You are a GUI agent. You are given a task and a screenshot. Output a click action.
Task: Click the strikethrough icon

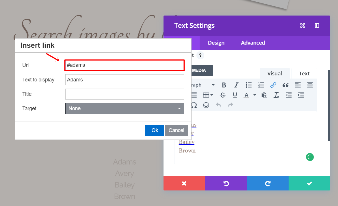coord(222,95)
